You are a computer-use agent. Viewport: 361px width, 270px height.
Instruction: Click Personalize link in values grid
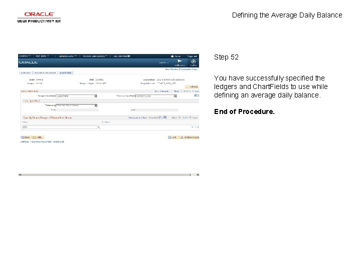(x=134, y=117)
